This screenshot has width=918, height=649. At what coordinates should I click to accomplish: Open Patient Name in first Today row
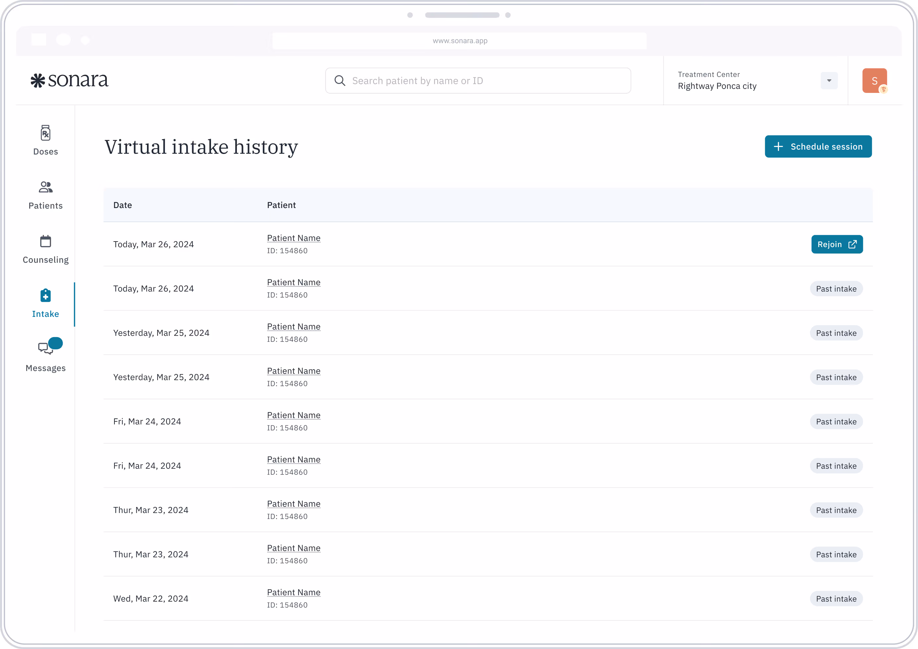tap(294, 238)
